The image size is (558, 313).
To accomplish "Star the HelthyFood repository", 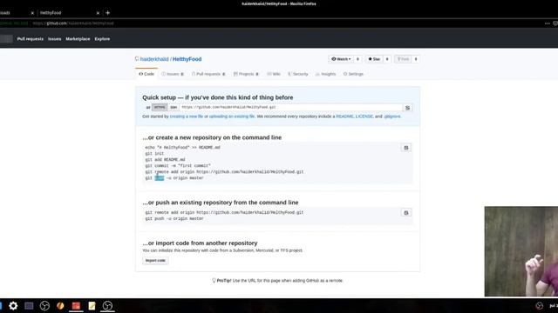I will 374,59.
